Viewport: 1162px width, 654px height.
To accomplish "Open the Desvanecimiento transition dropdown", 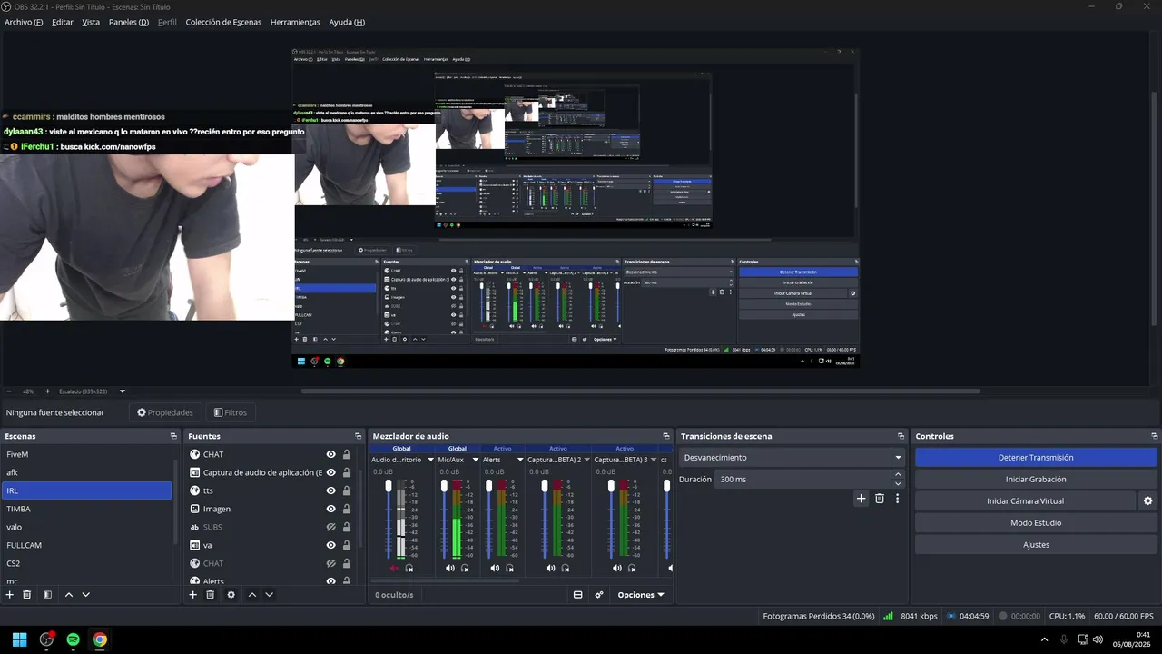I will [x=793, y=458].
